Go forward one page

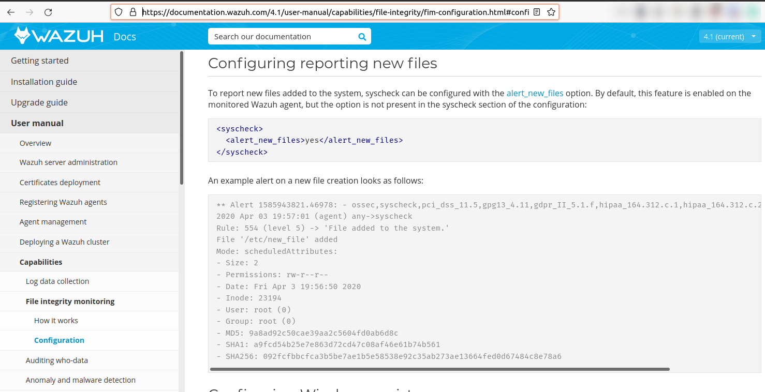pyautogui.click(x=29, y=11)
